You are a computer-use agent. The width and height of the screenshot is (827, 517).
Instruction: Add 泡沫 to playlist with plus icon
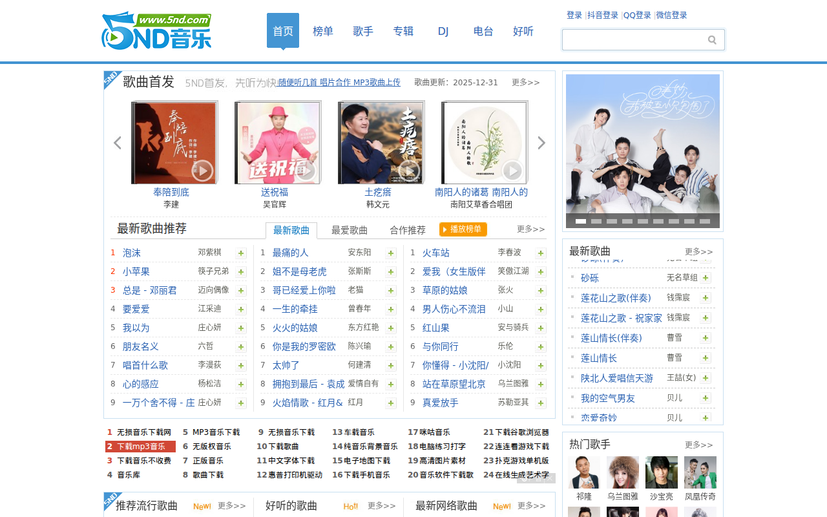[241, 253]
